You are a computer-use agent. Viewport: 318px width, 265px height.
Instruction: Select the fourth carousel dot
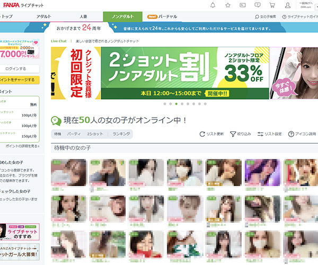[182, 104]
